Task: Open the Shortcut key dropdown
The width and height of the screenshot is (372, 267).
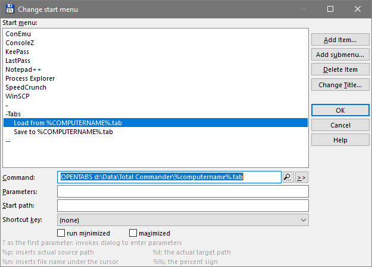Action: tap(183, 220)
